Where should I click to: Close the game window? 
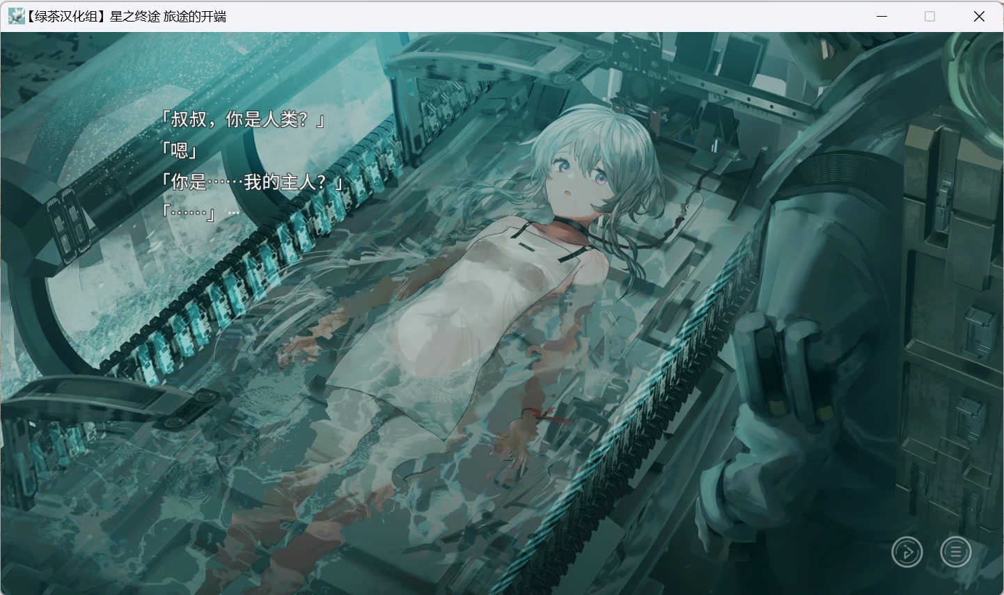pos(979,15)
